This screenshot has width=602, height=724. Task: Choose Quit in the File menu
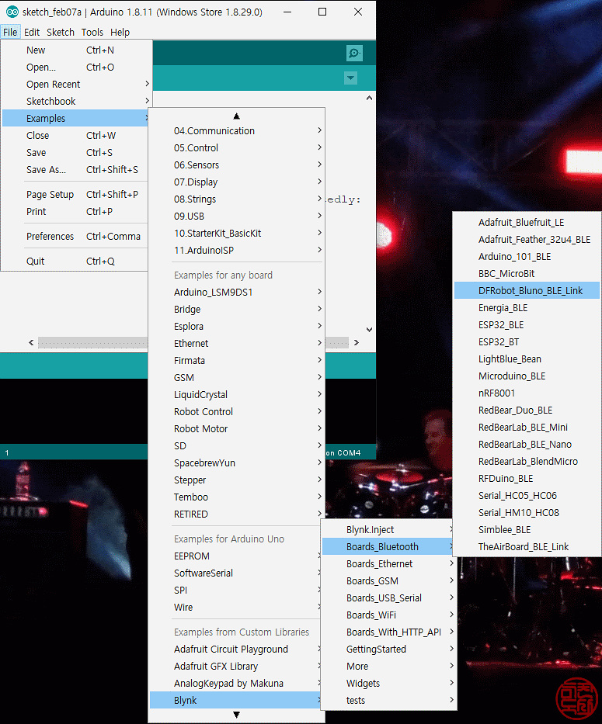[75, 262]
